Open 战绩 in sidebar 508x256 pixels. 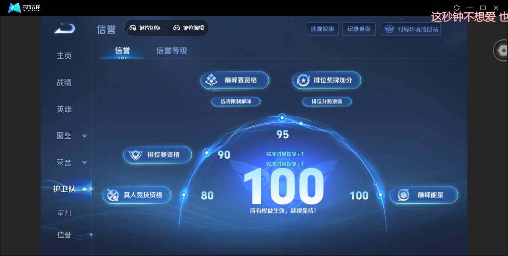click(64, 82)
